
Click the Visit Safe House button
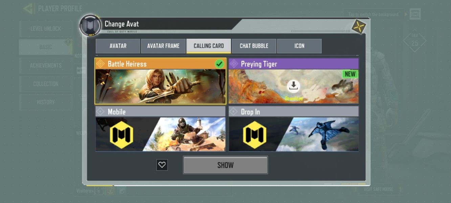[378, 189]
